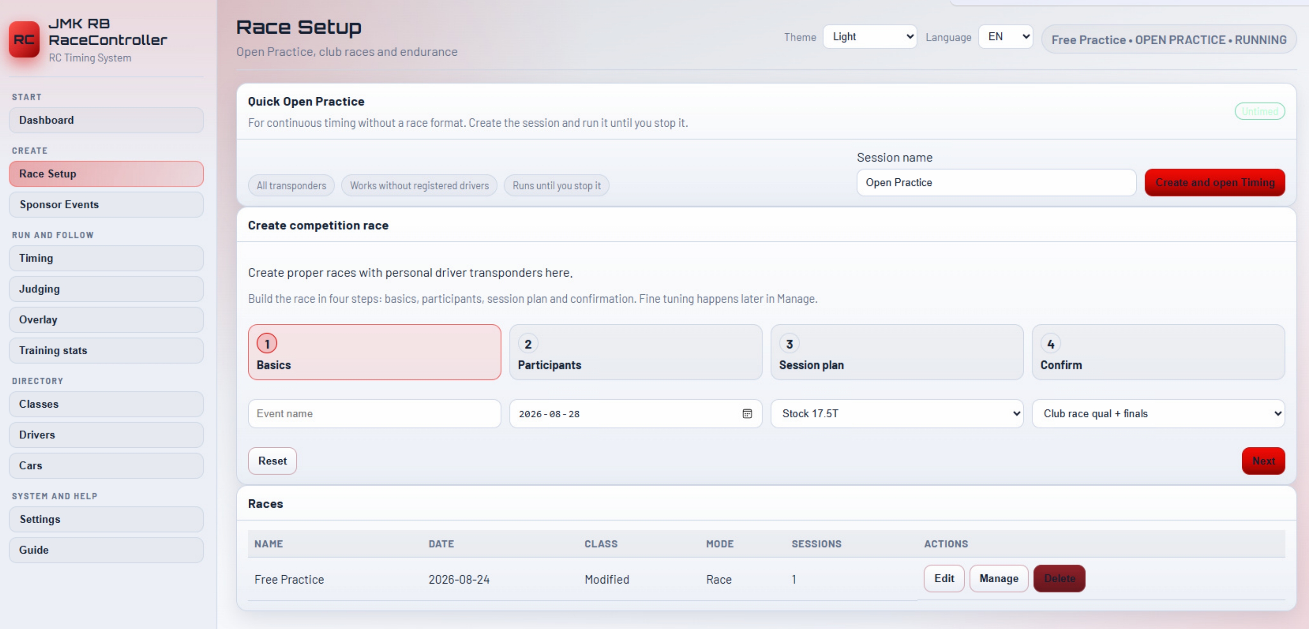
Task: Click the Next button
Action: [1263, 461]
